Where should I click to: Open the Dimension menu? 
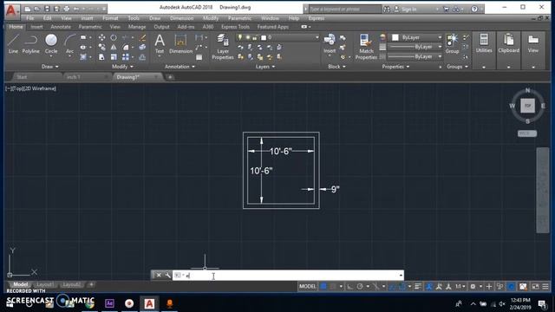(181, 18)
